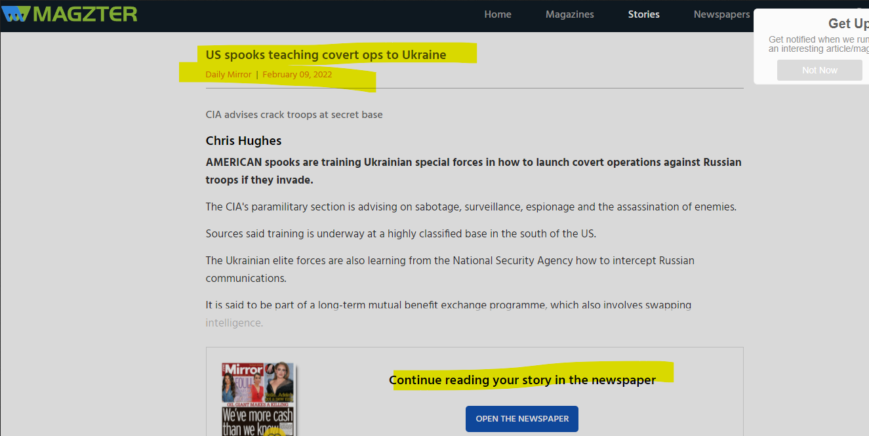Image resolution: width=869 pixels, height=436 pixels.
Task: Click the sentence 'Sources said training is underway'
Action: click(401, 234)
